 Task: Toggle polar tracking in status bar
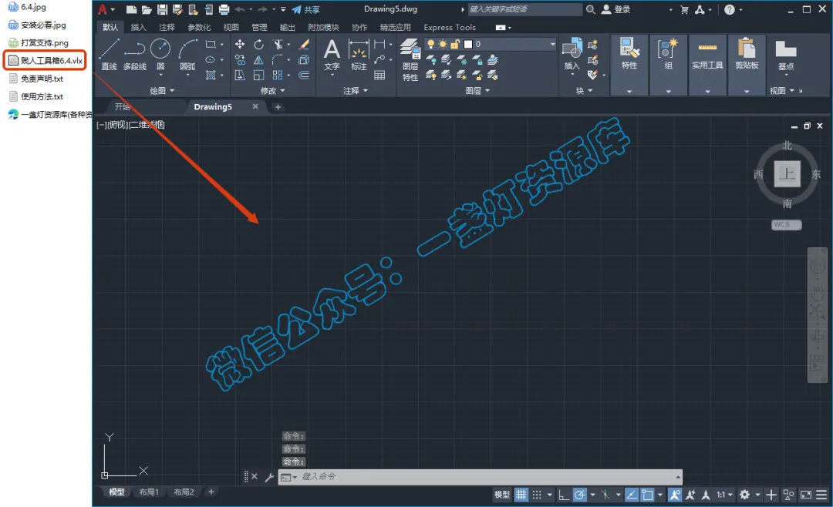tap(579, 495)
